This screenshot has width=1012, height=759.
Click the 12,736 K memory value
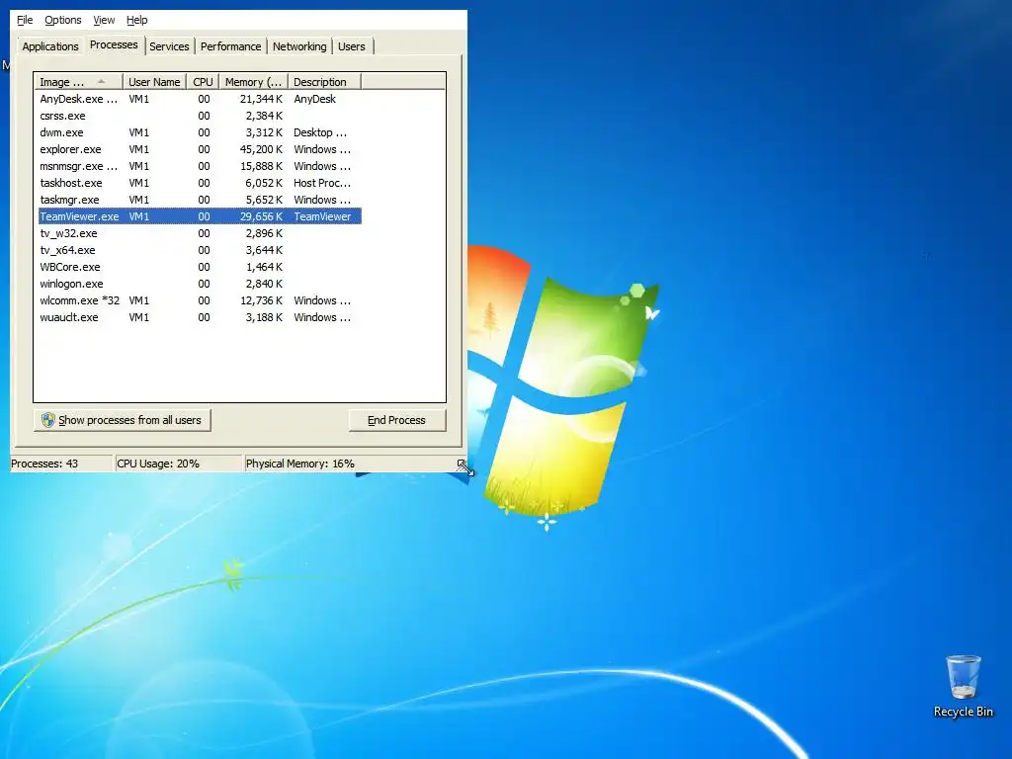click(x=261, y=300)
